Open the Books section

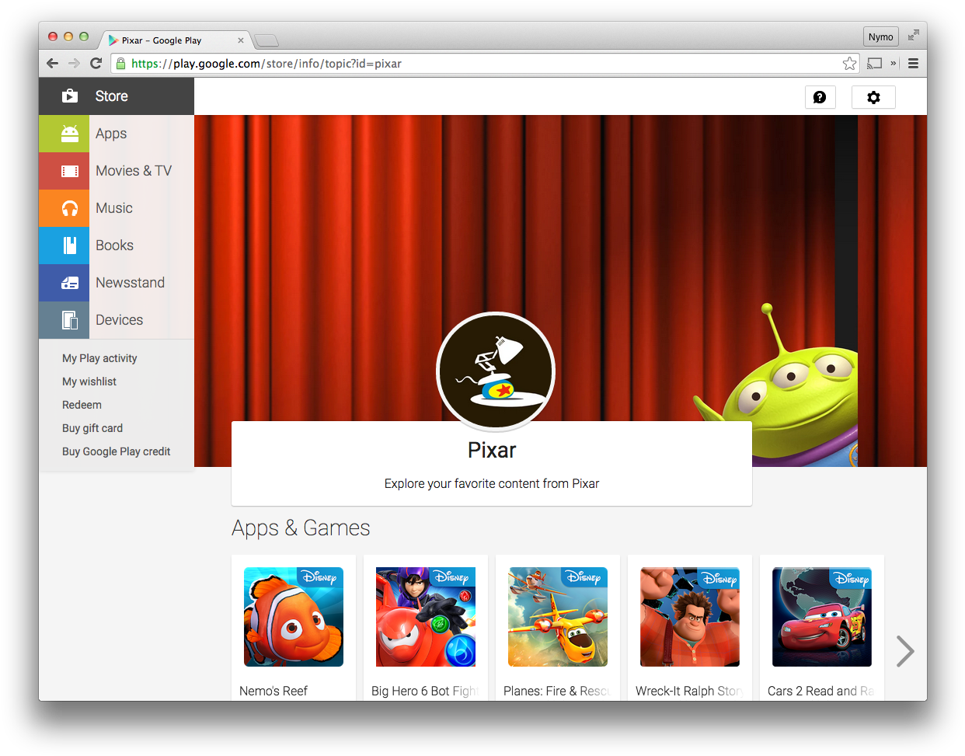tap(64, 246)
